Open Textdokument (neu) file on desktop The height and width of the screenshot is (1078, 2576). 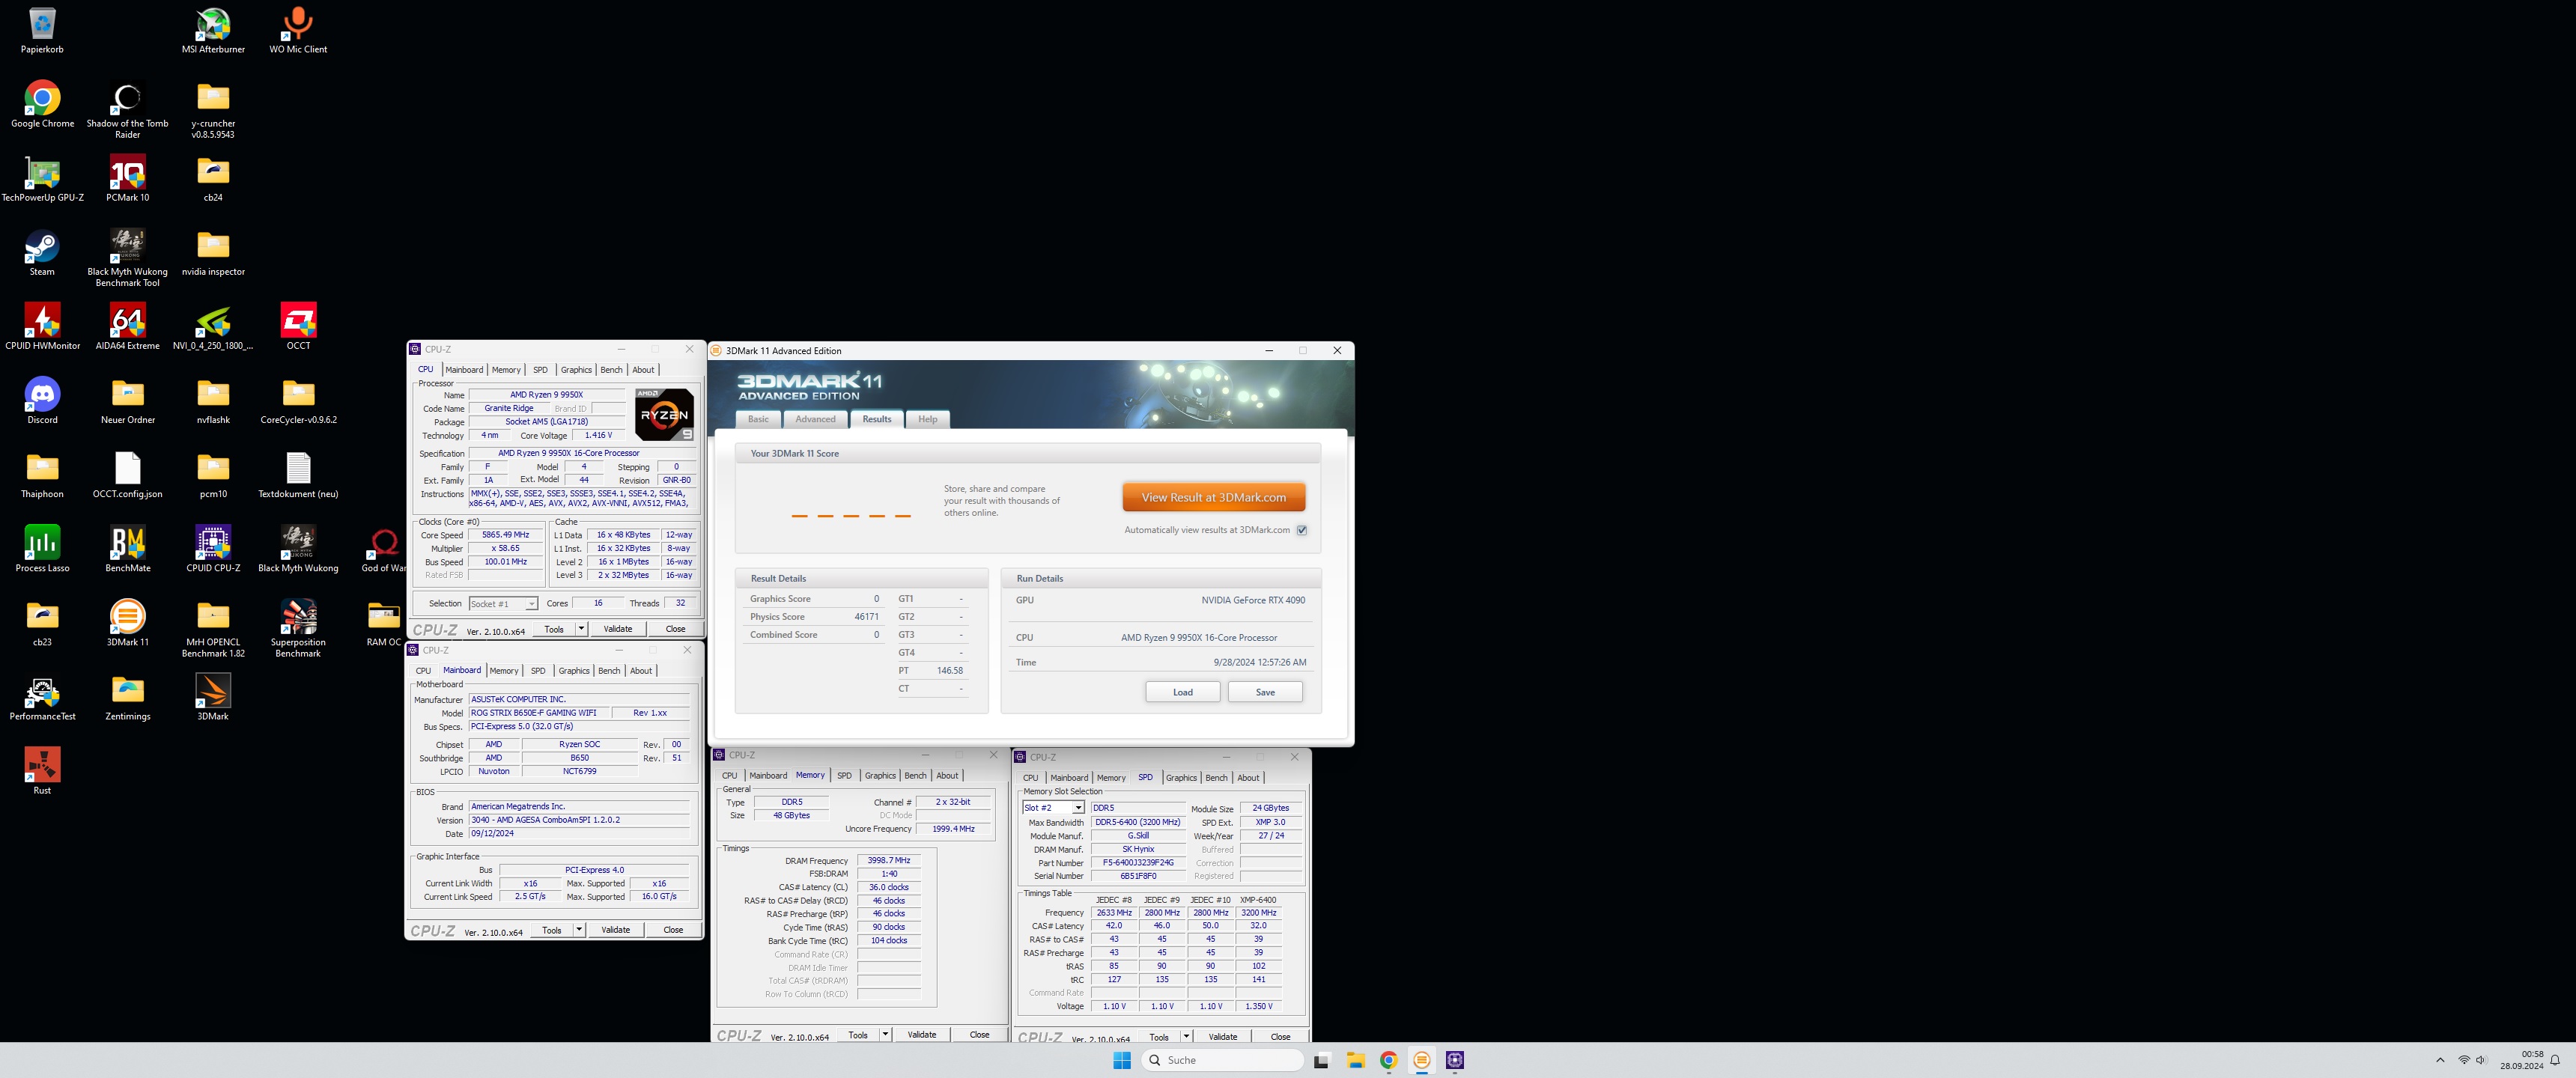tap(298, 474)
